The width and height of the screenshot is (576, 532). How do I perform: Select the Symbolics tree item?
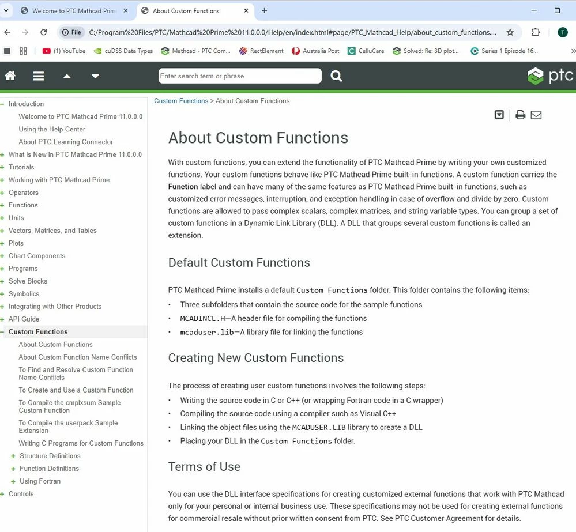24,294
